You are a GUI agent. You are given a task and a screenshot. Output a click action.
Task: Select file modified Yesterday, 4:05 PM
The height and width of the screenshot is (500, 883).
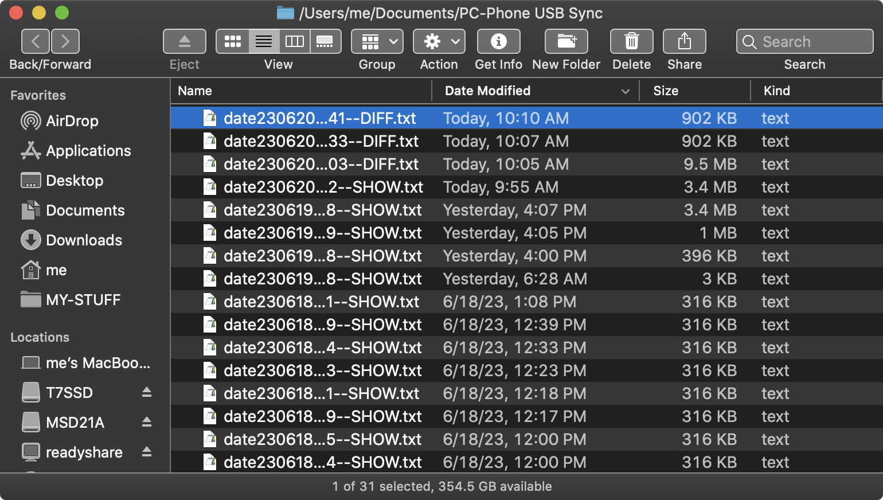[526, 233]
